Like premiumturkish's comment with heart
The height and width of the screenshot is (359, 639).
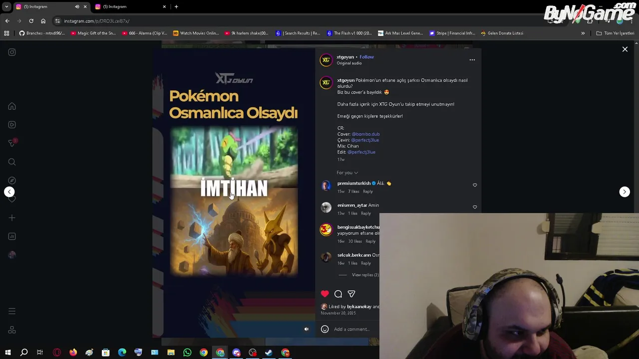475,185
